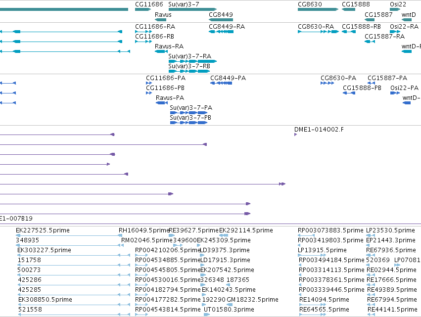Image resolution: width=421 pixels, height=317 pixels.
Task: Click the CG15887 gene label
Action: tap(378, 15)
